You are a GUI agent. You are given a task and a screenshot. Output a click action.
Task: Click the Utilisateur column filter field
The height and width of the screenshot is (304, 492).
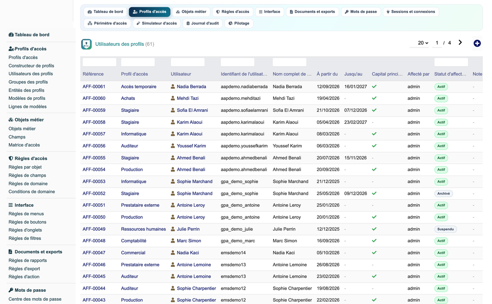[187, 62]
